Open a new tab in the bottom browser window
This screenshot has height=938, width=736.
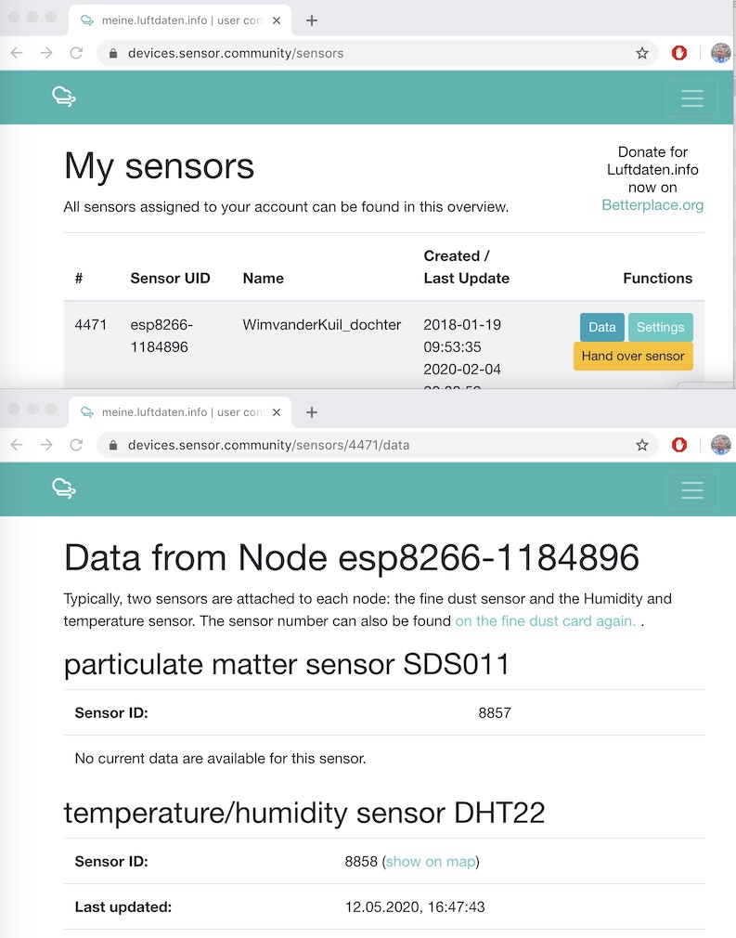(312, 411)
